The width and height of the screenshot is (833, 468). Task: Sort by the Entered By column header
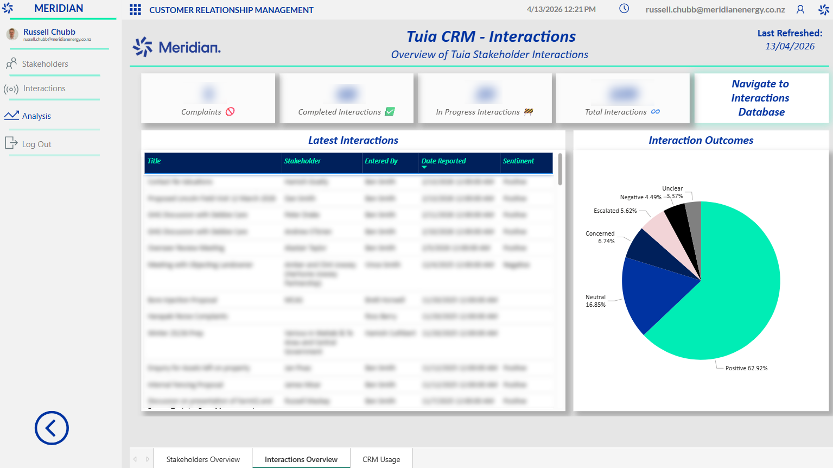click(381, 161)
